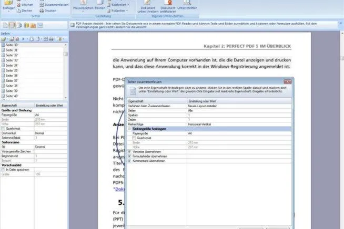Click the Größe und Drehung section header
This screenshot has height=229, width=344.
17,110
